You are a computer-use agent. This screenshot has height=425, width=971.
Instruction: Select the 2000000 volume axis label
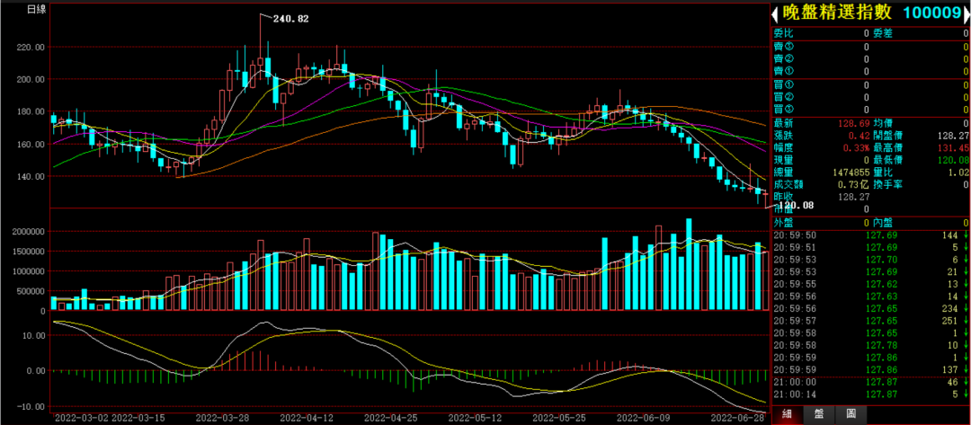(x=29, y=231)
